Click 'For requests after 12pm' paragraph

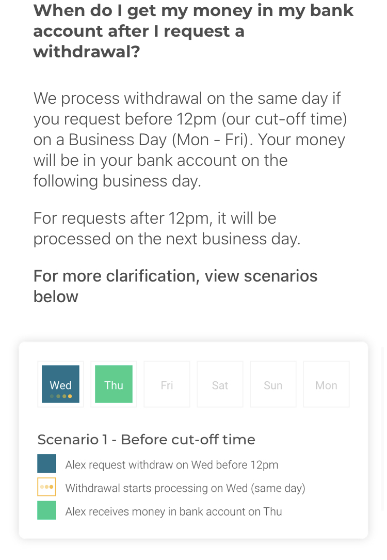167,228
